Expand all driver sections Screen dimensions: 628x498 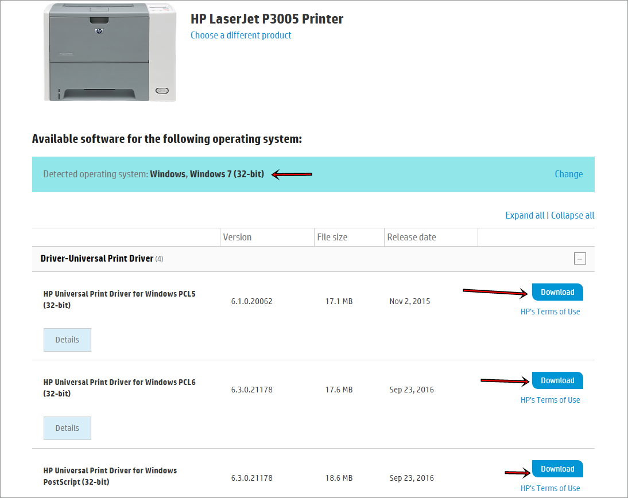pyautogui.click(x=525, y=215)
